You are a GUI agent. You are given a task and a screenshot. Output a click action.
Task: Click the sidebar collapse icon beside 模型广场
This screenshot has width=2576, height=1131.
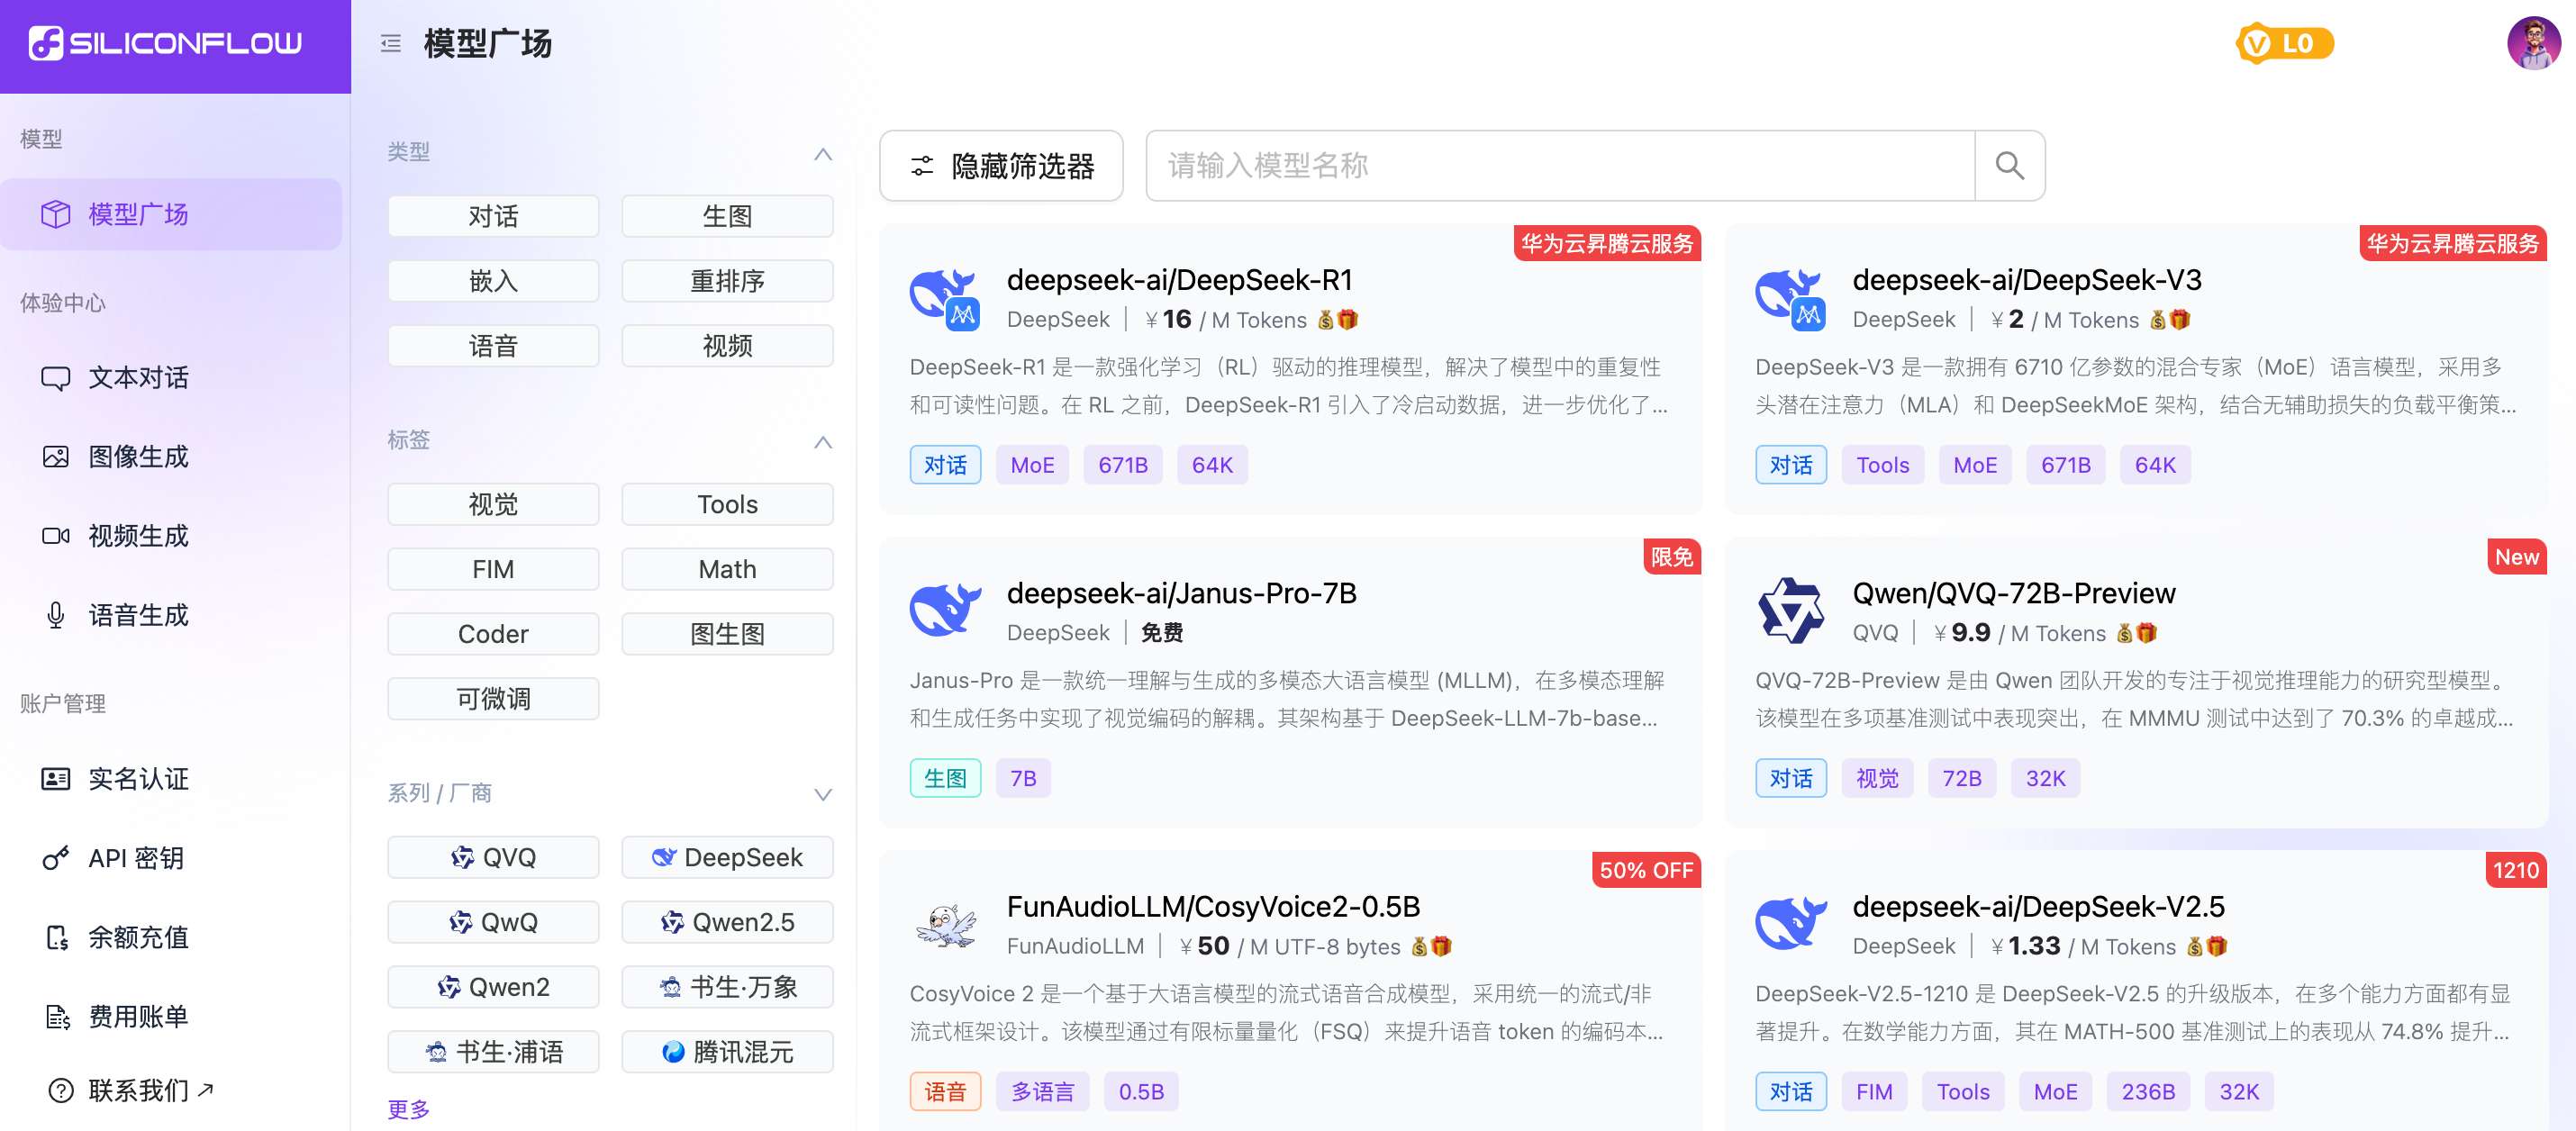[x=391, y=43]
